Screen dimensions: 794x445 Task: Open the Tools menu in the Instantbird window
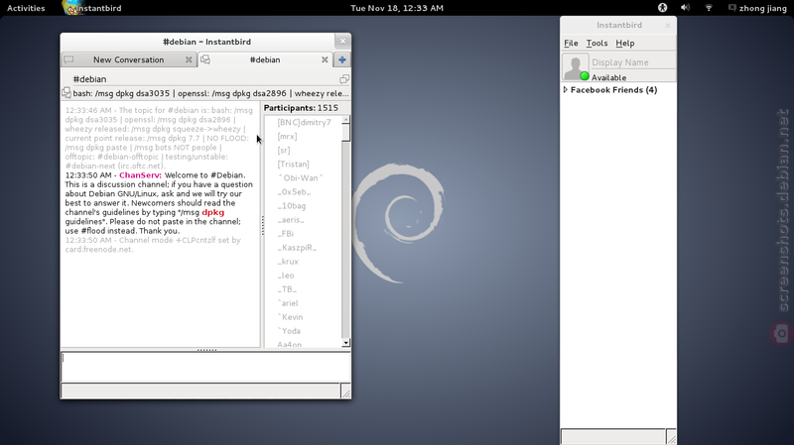pos(596,43)
